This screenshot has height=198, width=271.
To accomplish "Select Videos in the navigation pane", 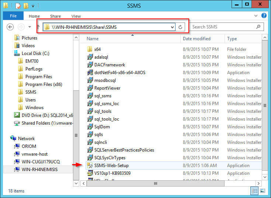I will click(28, 46).
